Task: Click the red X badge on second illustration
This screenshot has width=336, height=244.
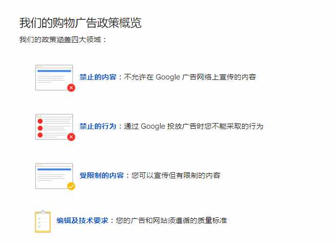Action: (x=71, y=137)
